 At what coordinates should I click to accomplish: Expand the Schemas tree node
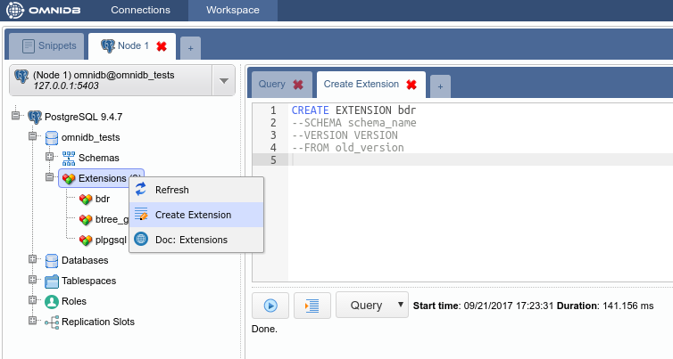(50, 158)
